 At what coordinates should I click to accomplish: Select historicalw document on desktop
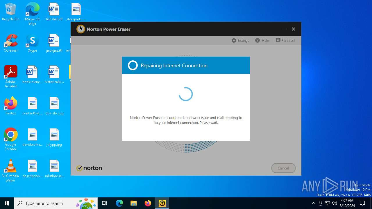(54, 75)
